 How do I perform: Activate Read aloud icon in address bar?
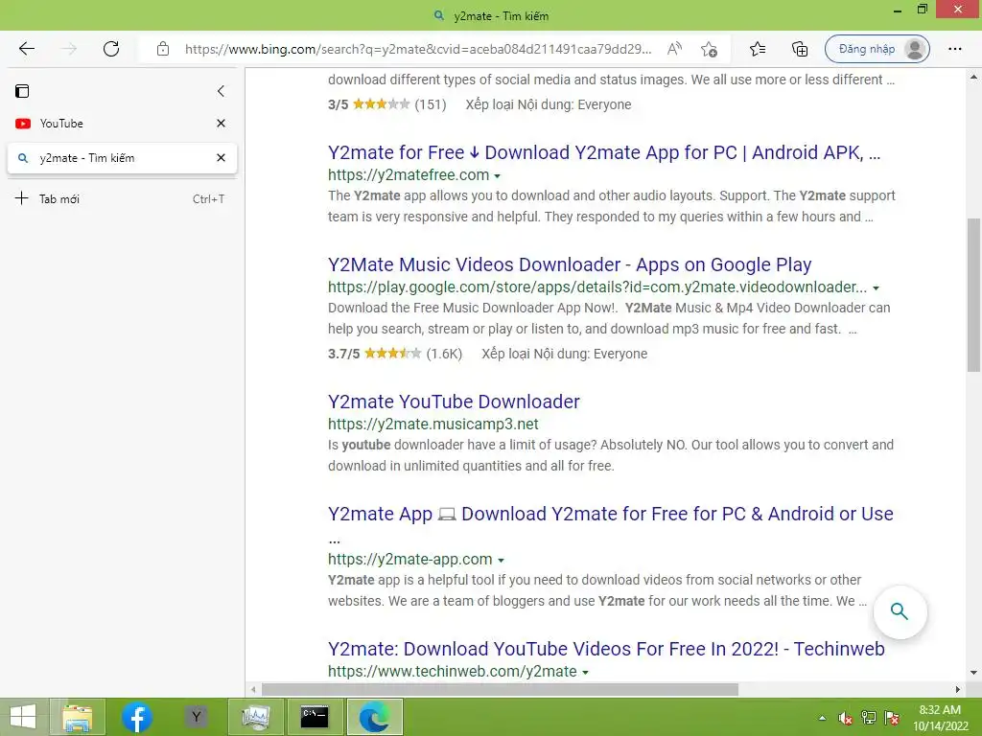click(x=674, y=49)
